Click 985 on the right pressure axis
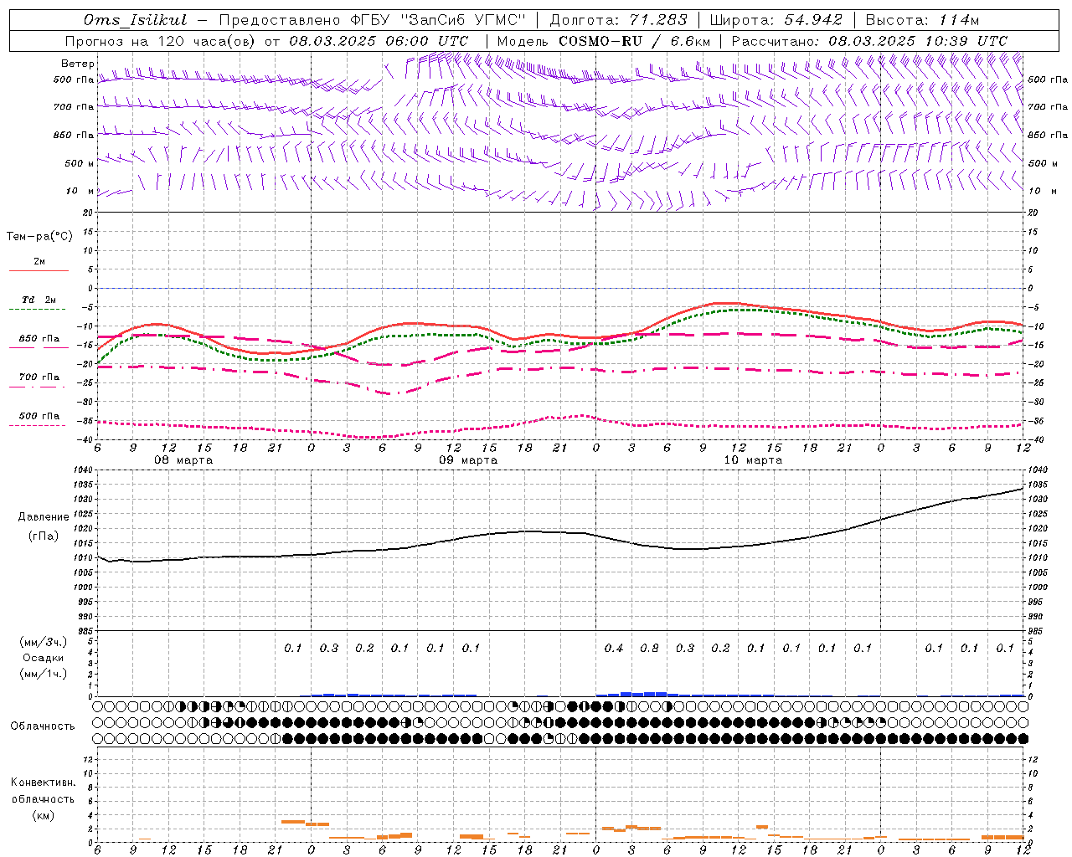Screen dimensions: 1072x857 (1036, 631)
